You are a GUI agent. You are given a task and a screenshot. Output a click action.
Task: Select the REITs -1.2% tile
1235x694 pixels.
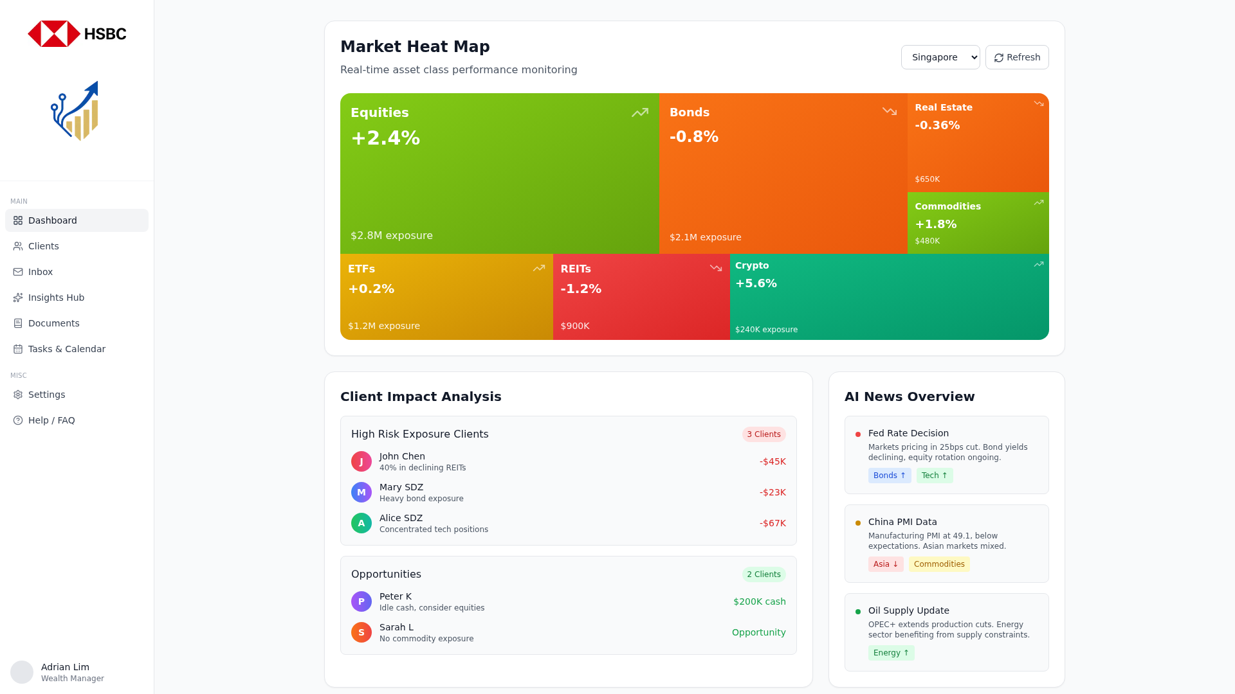coord(641,297)
